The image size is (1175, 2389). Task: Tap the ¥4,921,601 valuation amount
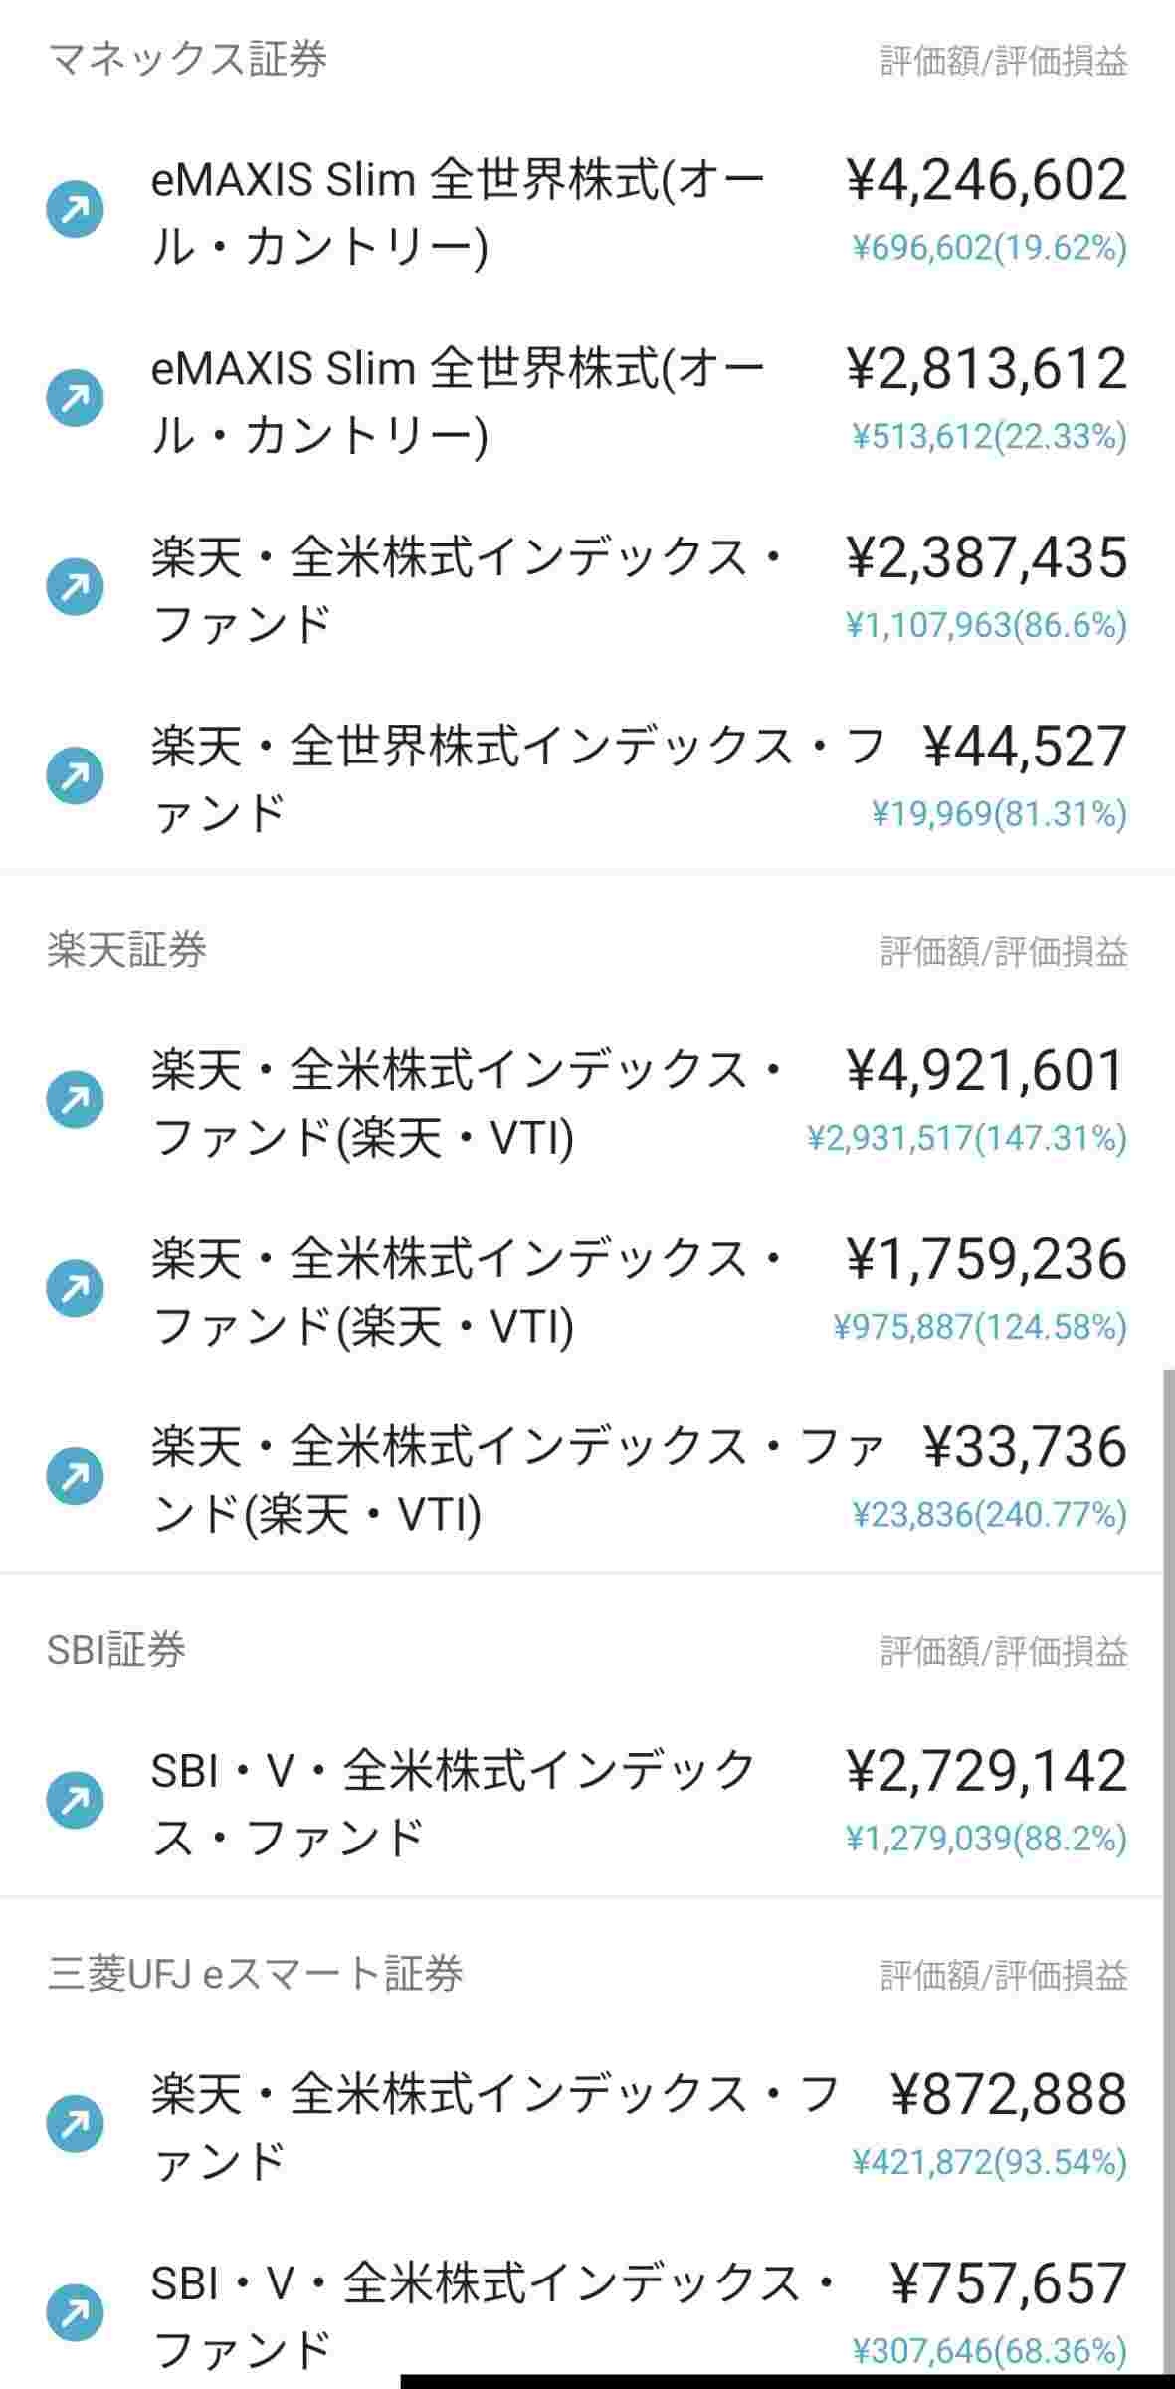pos(985,1070)
